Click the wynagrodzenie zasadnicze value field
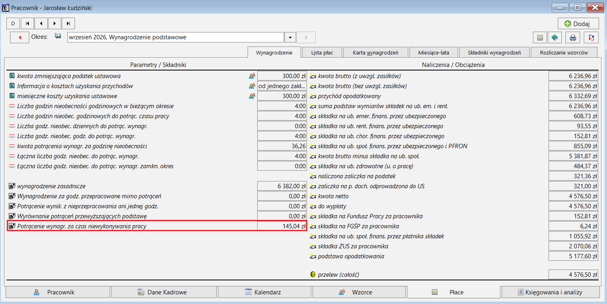The width and height of the screenshot is (607, 304). pyautogui.click(x=282, y=186)
